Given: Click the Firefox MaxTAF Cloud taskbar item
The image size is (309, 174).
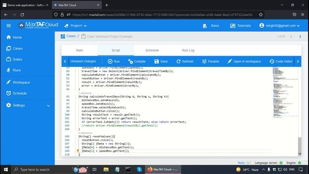Looking at the screenshot, I should pyautogui.click(x=163, y=170).
